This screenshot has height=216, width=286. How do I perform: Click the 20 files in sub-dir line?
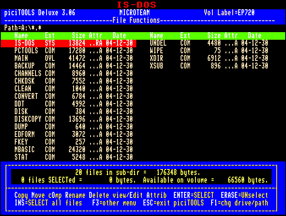pos(137,172)
